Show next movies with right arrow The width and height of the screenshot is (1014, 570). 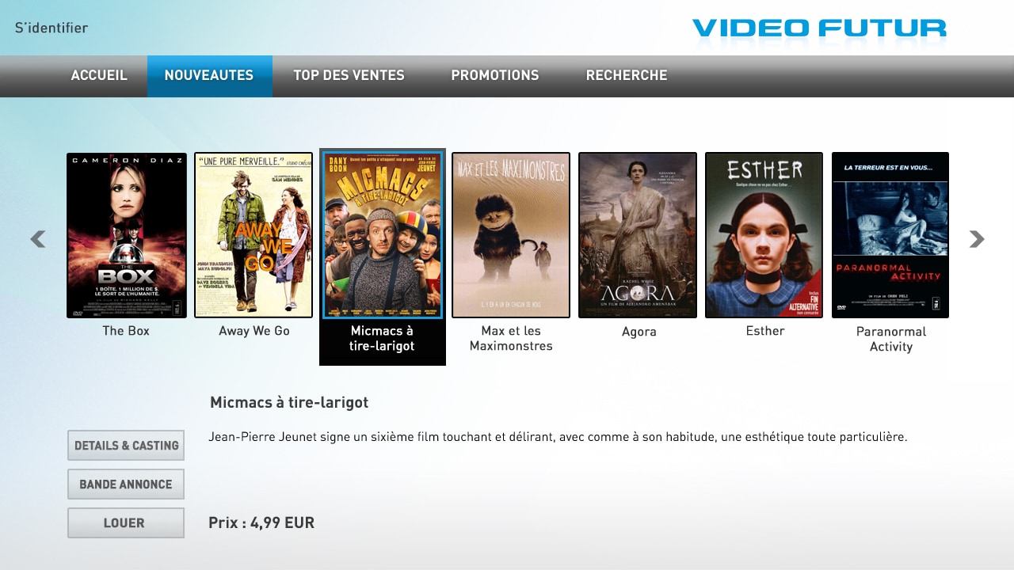[977, 239]
